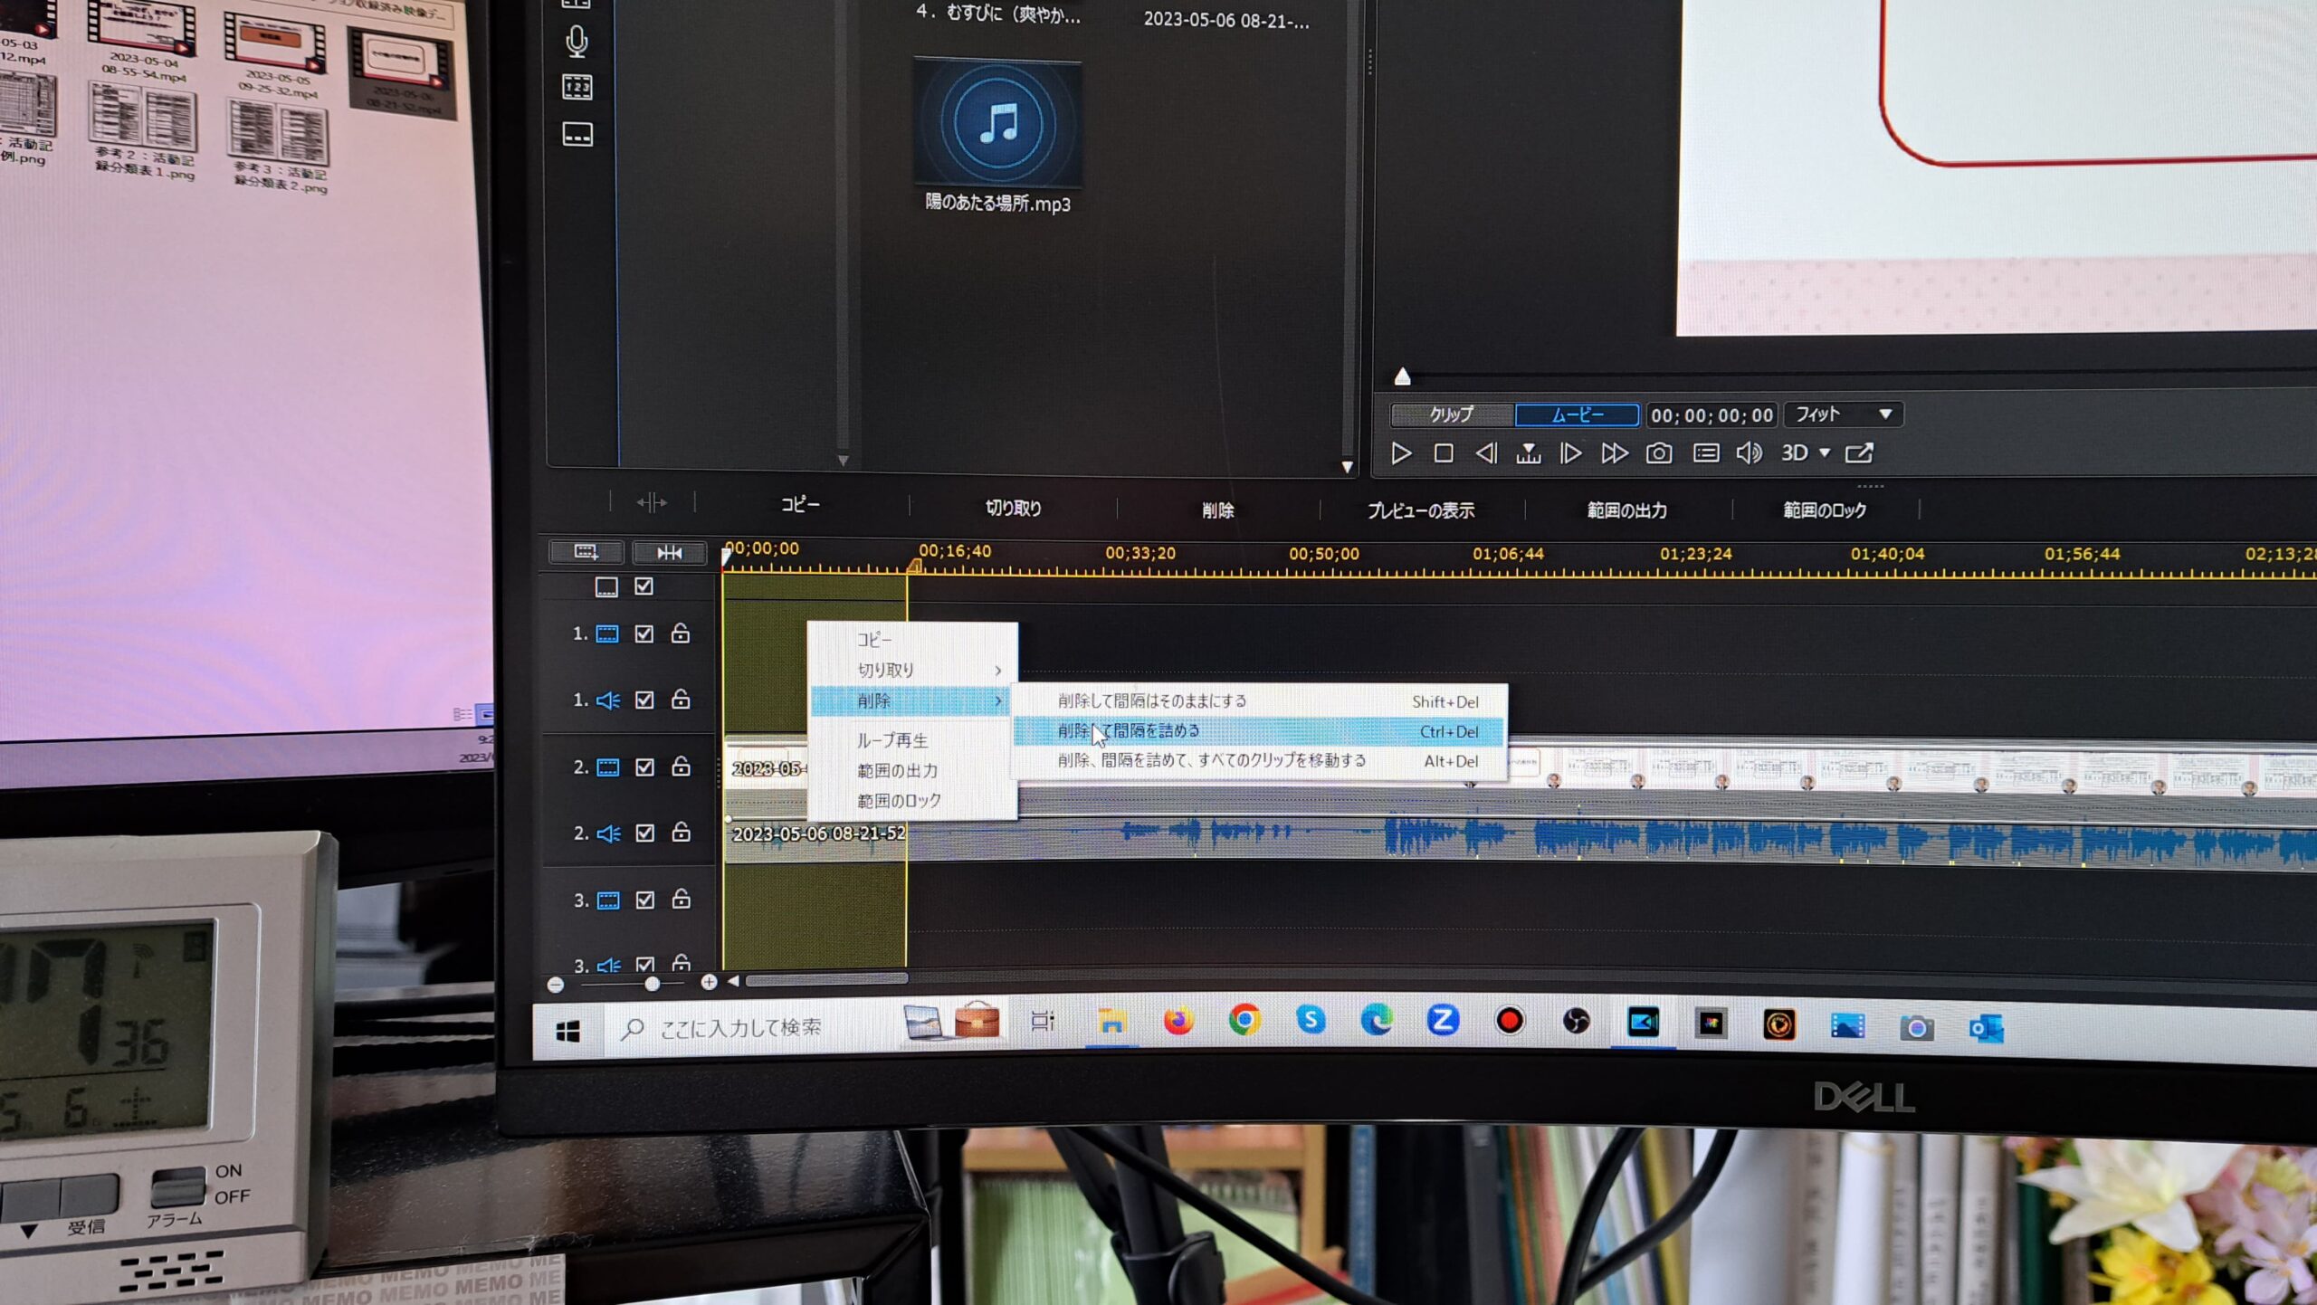Open the chapter room icon labeled 123

pos(577,87)
